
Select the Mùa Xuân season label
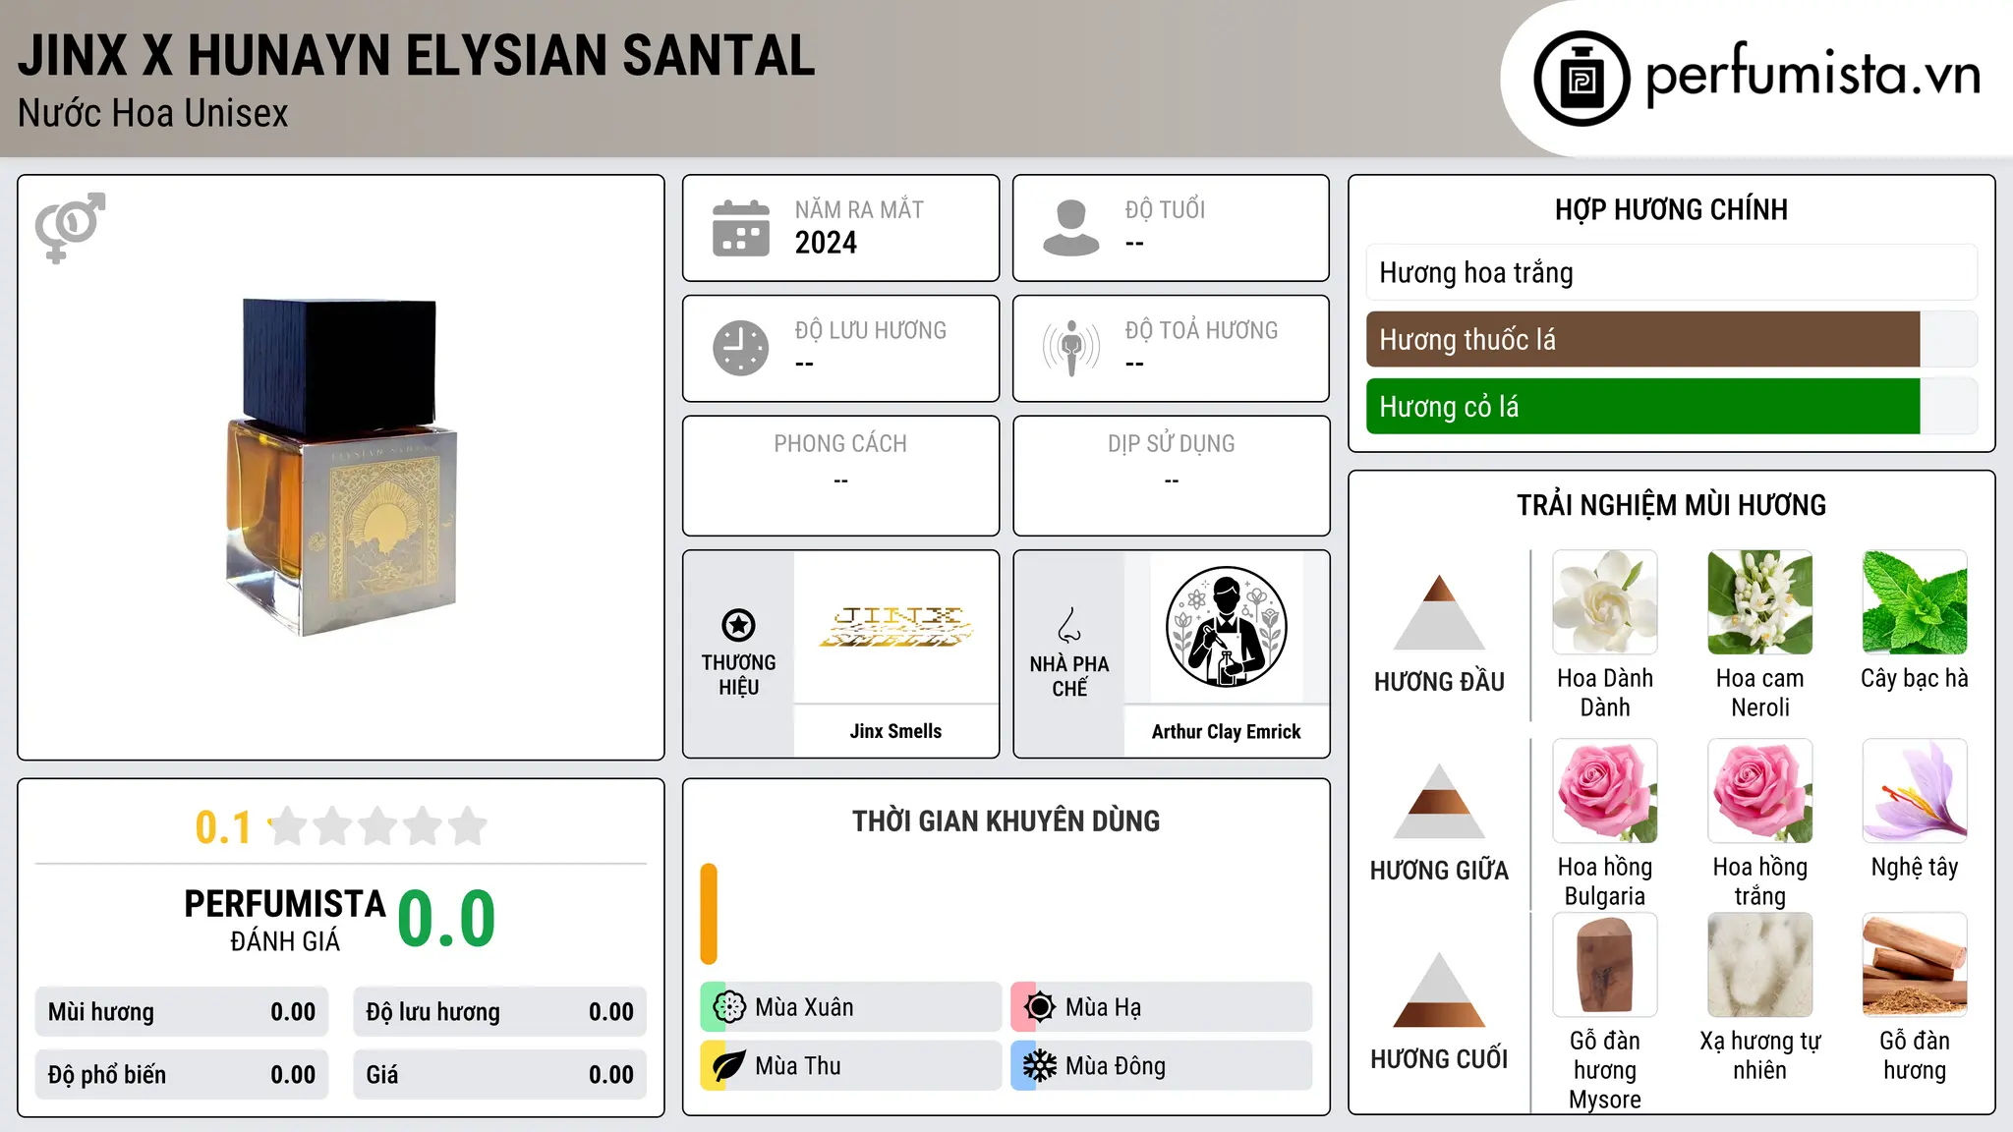point(804,1007)
